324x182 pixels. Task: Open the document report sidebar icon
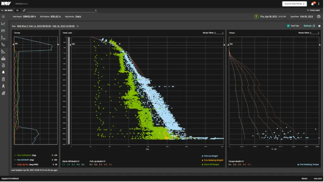click(x=3, y=65)
